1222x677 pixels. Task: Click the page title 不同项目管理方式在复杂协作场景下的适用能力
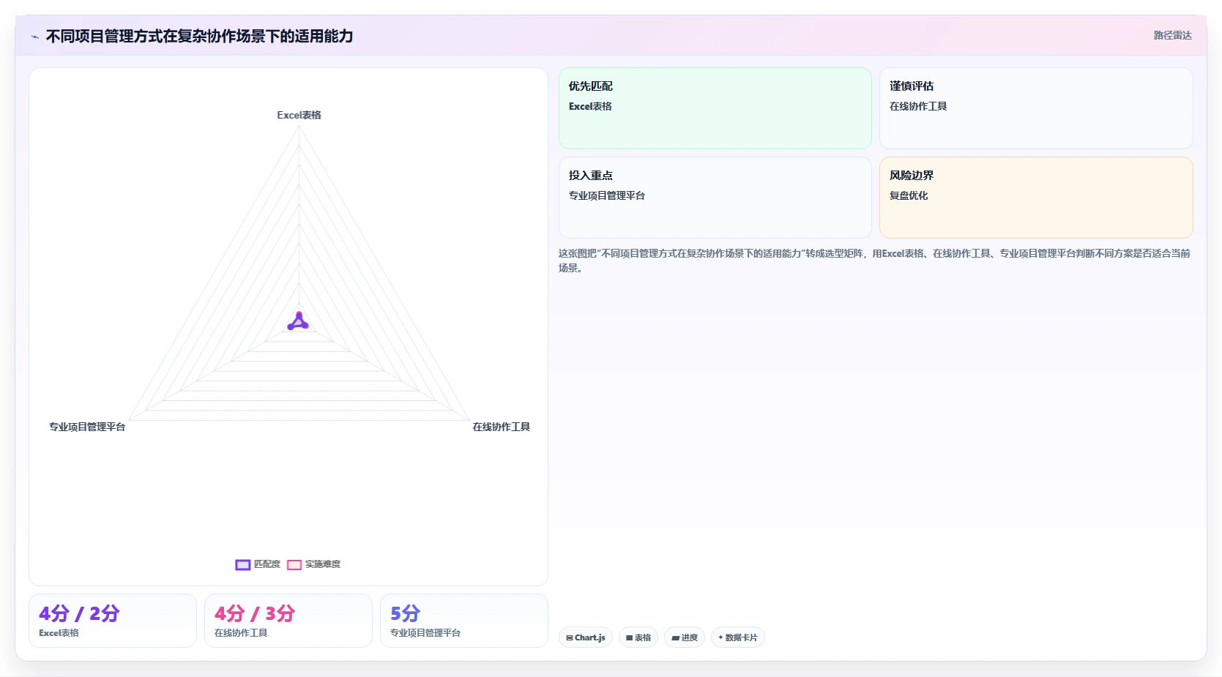point(199,36)
